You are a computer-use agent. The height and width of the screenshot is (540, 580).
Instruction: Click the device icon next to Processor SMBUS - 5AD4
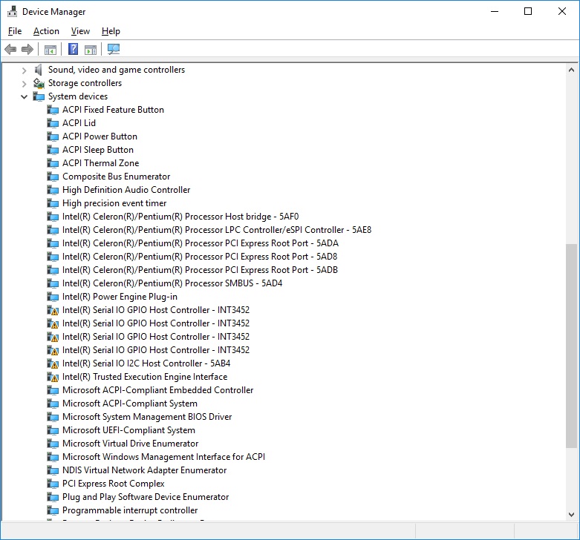coord(53,283)
